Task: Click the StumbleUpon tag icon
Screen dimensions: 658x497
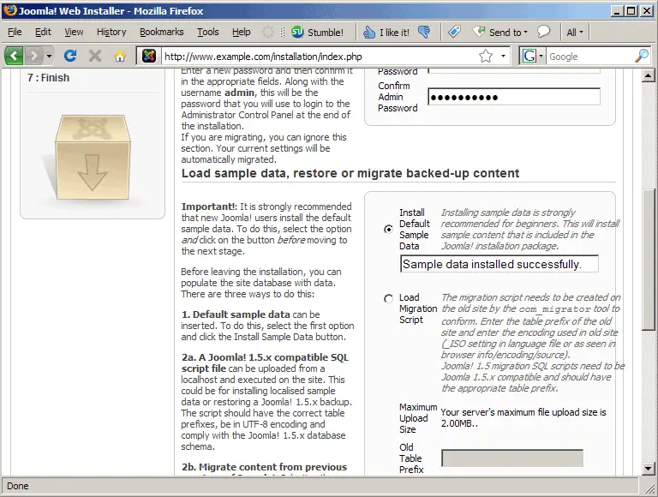Action: pyautogui.click(x=454, y=32)
